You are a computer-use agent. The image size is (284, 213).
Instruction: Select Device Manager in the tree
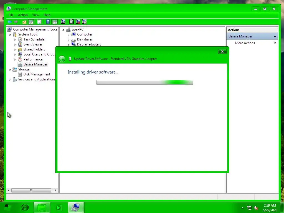tap(35, 64)
